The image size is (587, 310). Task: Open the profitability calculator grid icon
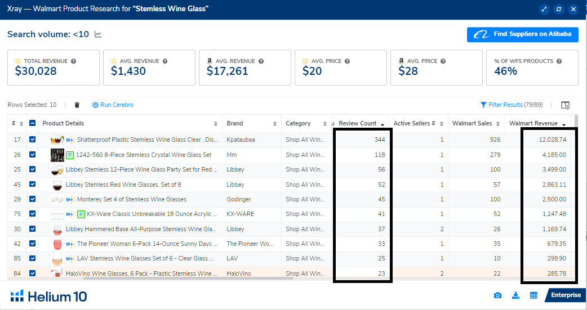(534, 295)
